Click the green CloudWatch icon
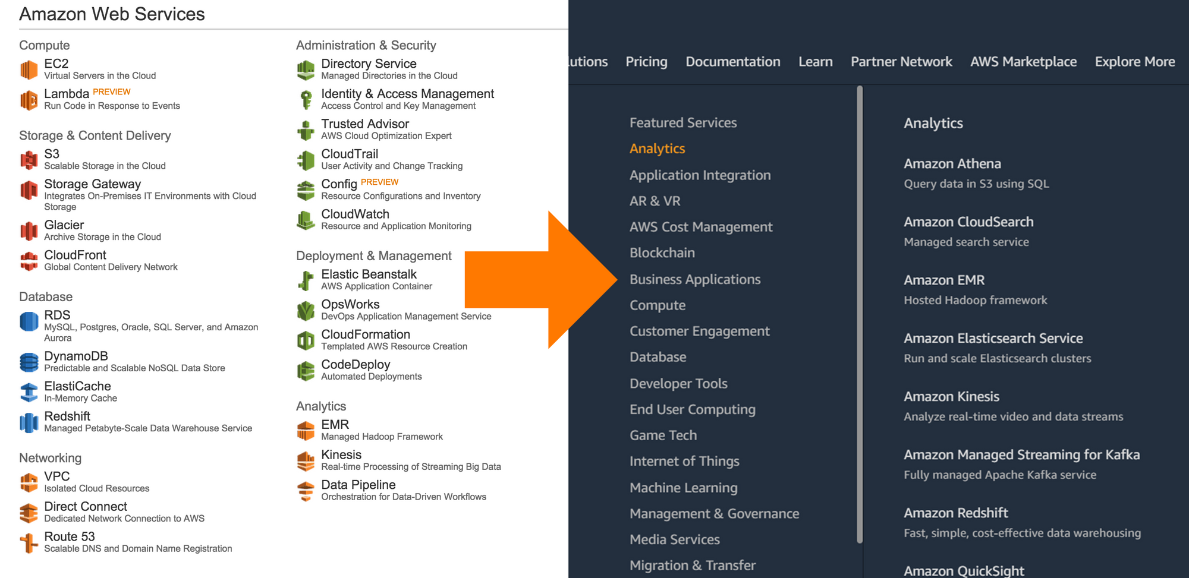Screen dimensions: 1189x578 pos(306,220)
